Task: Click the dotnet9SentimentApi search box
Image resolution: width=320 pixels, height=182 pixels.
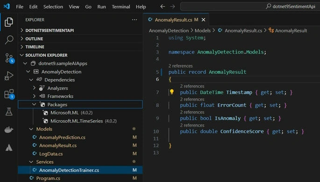Action: point(250,7)
